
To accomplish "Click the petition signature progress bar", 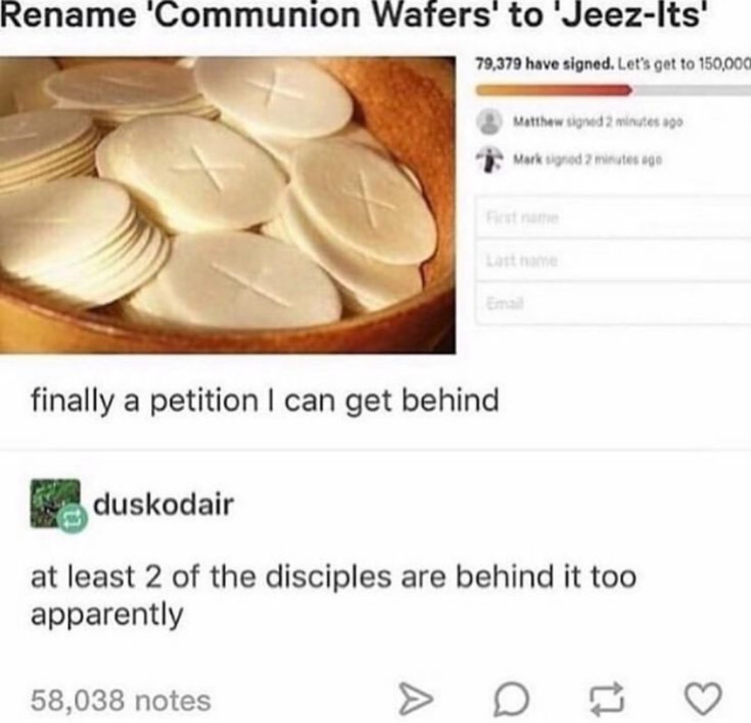I will pyautogui.click(x=613, y=90).
